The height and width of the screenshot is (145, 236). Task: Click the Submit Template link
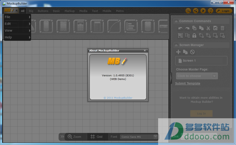tap(188, 83)
